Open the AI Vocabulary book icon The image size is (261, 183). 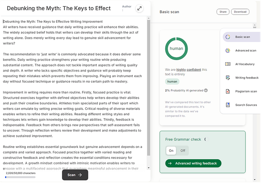(x=228, y=64)
